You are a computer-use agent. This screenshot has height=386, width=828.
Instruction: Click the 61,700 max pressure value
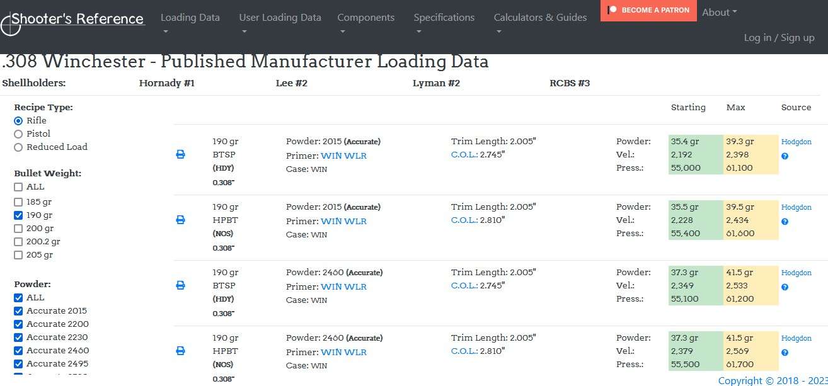pyautogui.click(x=740, y=364)
